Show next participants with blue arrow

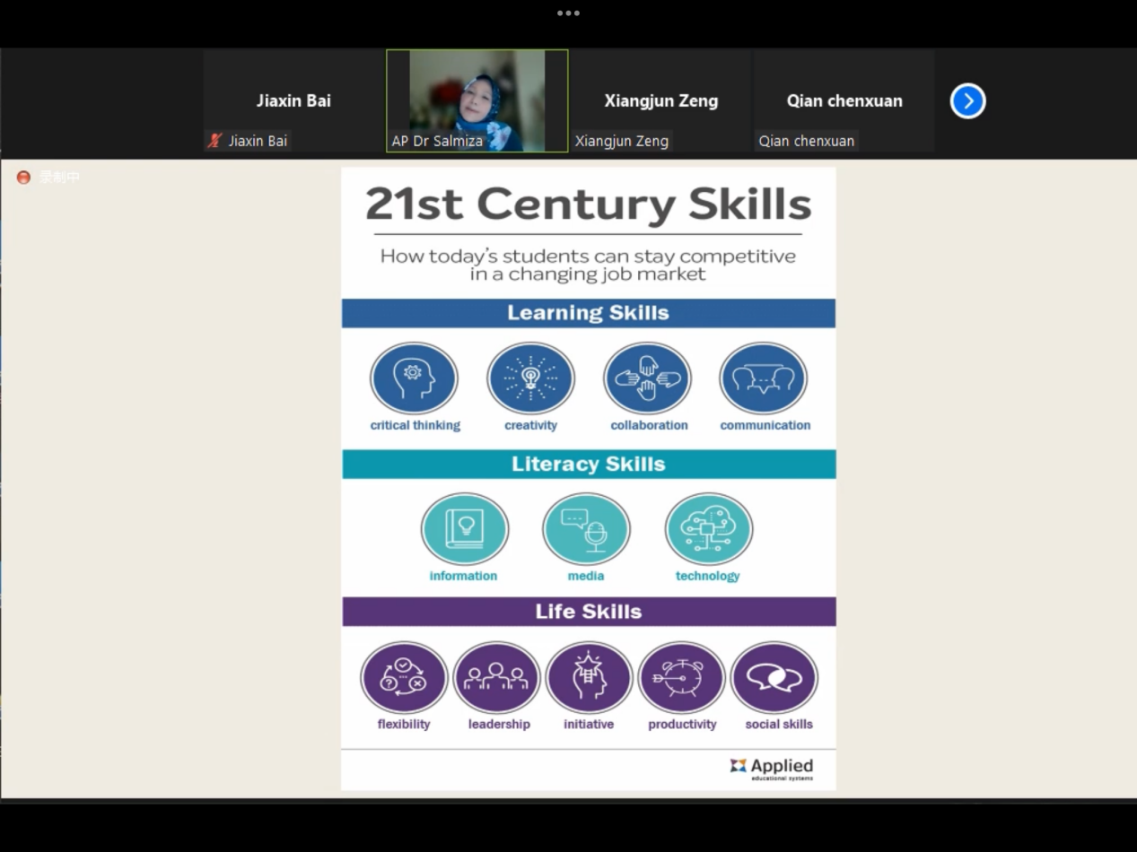pyautogui.click(x=967, y=100)
